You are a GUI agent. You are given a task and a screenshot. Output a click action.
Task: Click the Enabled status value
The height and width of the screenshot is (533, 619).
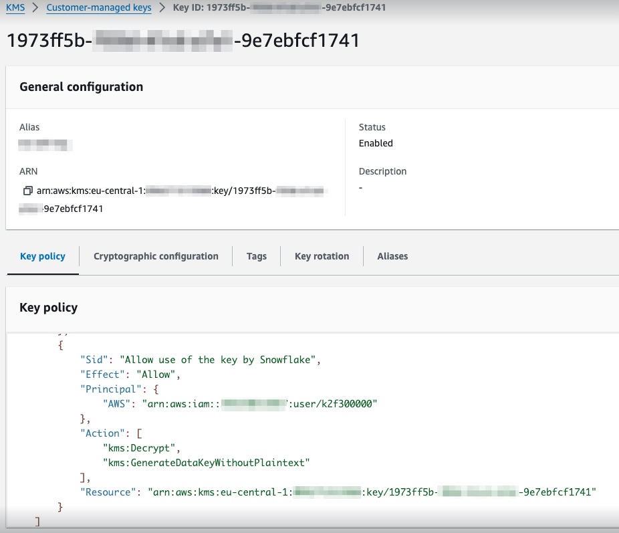pyautogui.click(x=376, y=143)
